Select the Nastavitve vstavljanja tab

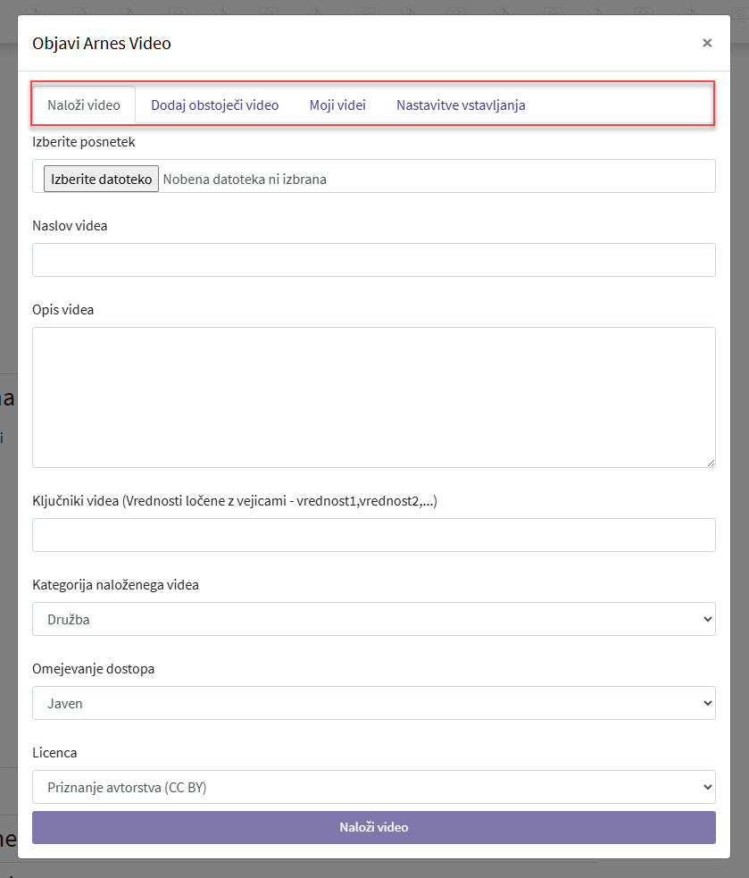coord(461,105)
